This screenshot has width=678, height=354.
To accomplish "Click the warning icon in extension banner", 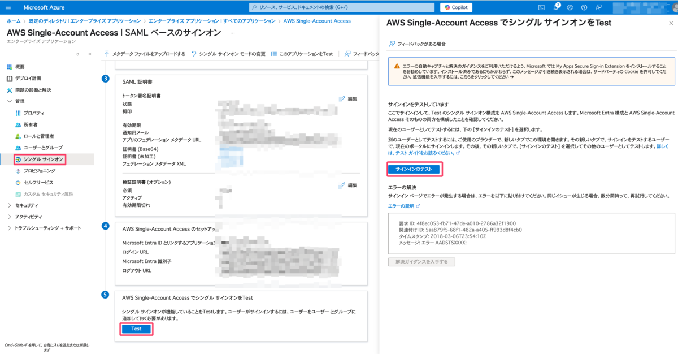I will [397, 67].
